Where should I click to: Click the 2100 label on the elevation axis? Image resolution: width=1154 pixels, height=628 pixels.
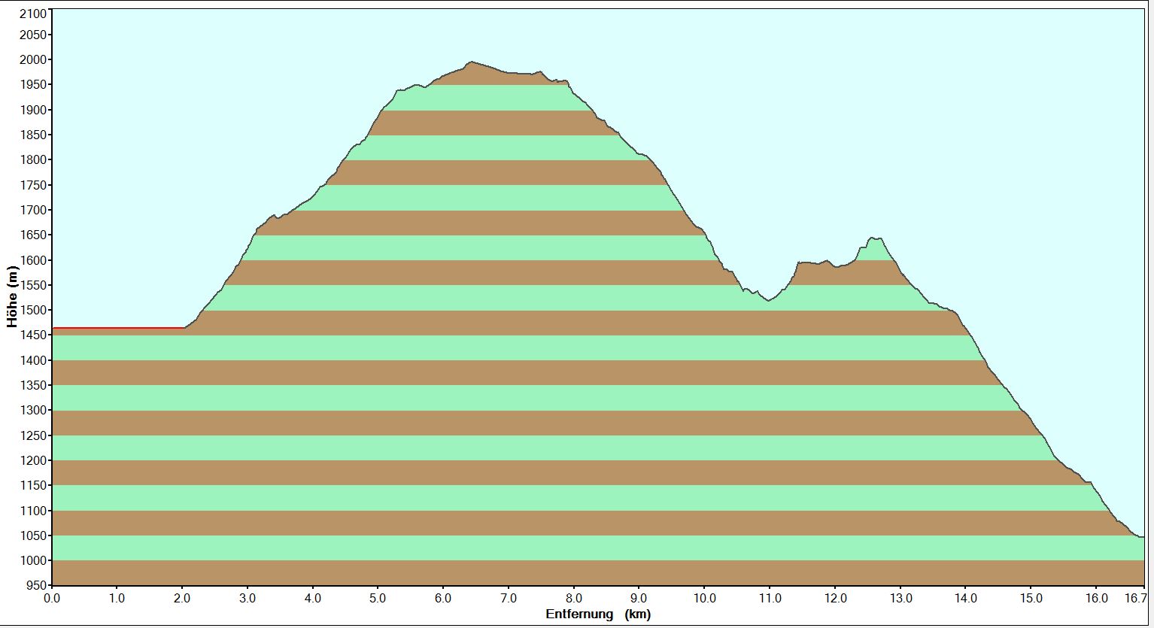(x=33, y=14)
